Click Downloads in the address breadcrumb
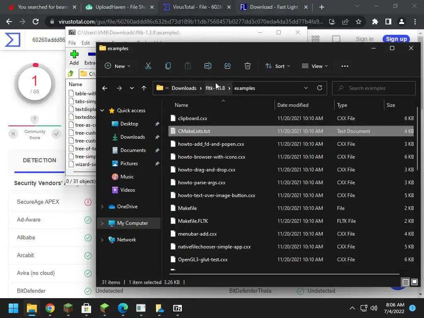This screenshot has height=318, width=424. 184,88
